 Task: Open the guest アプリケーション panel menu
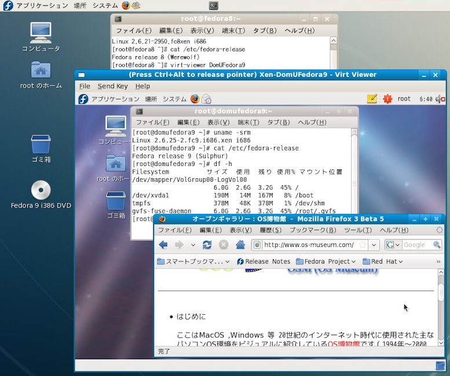click(x=115, y=99)
